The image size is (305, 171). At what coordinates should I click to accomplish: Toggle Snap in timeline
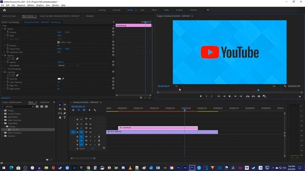79,110
